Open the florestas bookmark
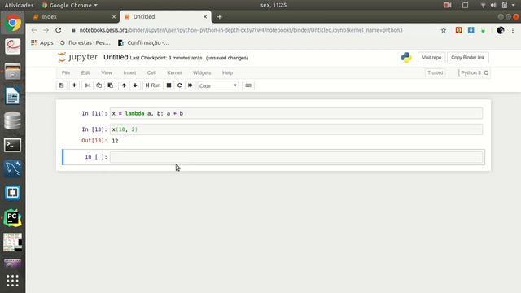The height and width of the screenshot is (293, 521). point(85,43)
